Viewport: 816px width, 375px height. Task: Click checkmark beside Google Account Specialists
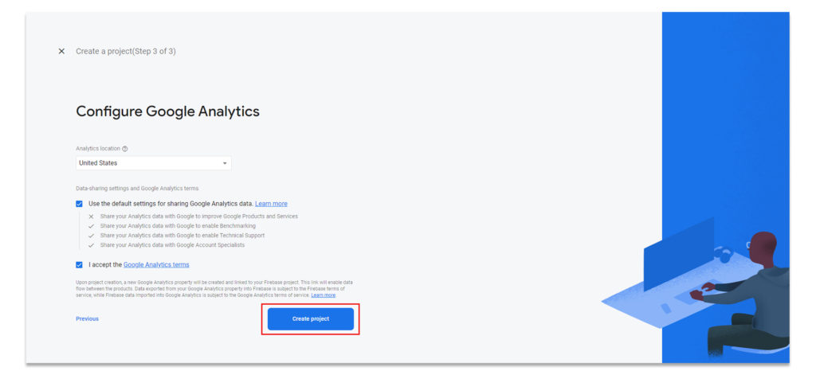tap(91, 245)
